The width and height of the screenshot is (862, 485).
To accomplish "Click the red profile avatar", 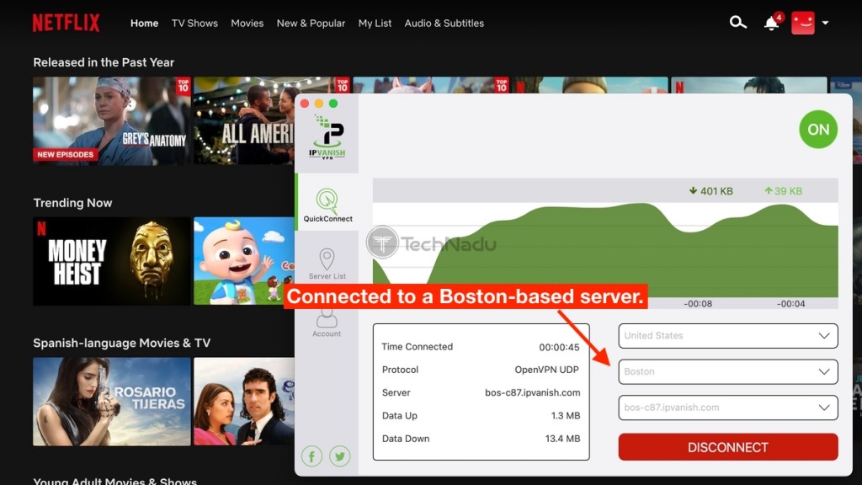I will (x=802, y=23).
